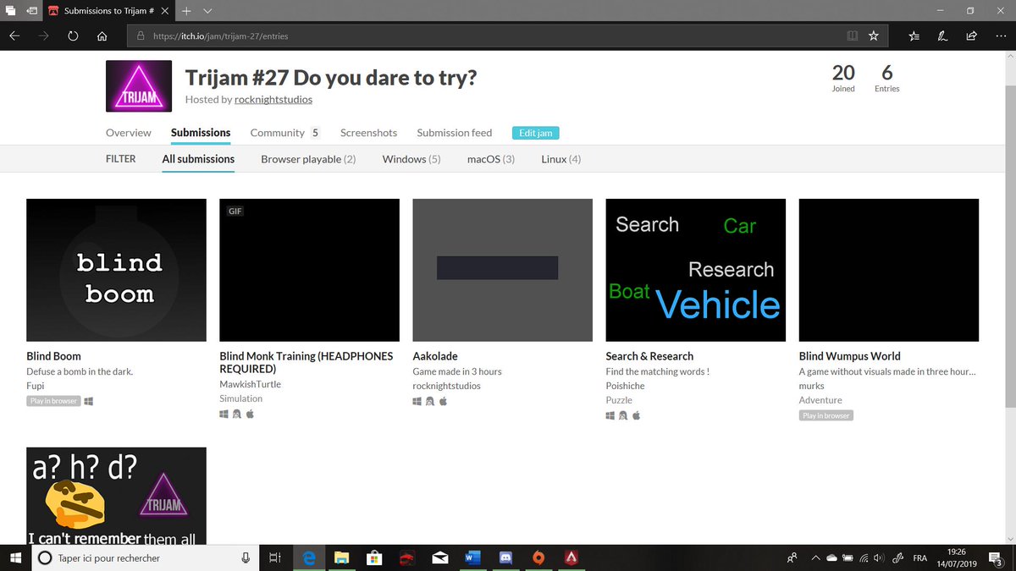Screen dimensions: 1016x571
Task: Click the Windows icon under Blind Monk Training
Action: pyautogui.click(x=224, y=414)
